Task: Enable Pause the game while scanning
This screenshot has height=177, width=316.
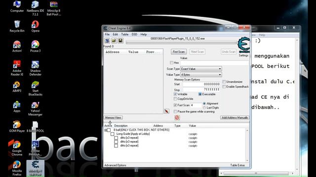Action: click(175, 112)
